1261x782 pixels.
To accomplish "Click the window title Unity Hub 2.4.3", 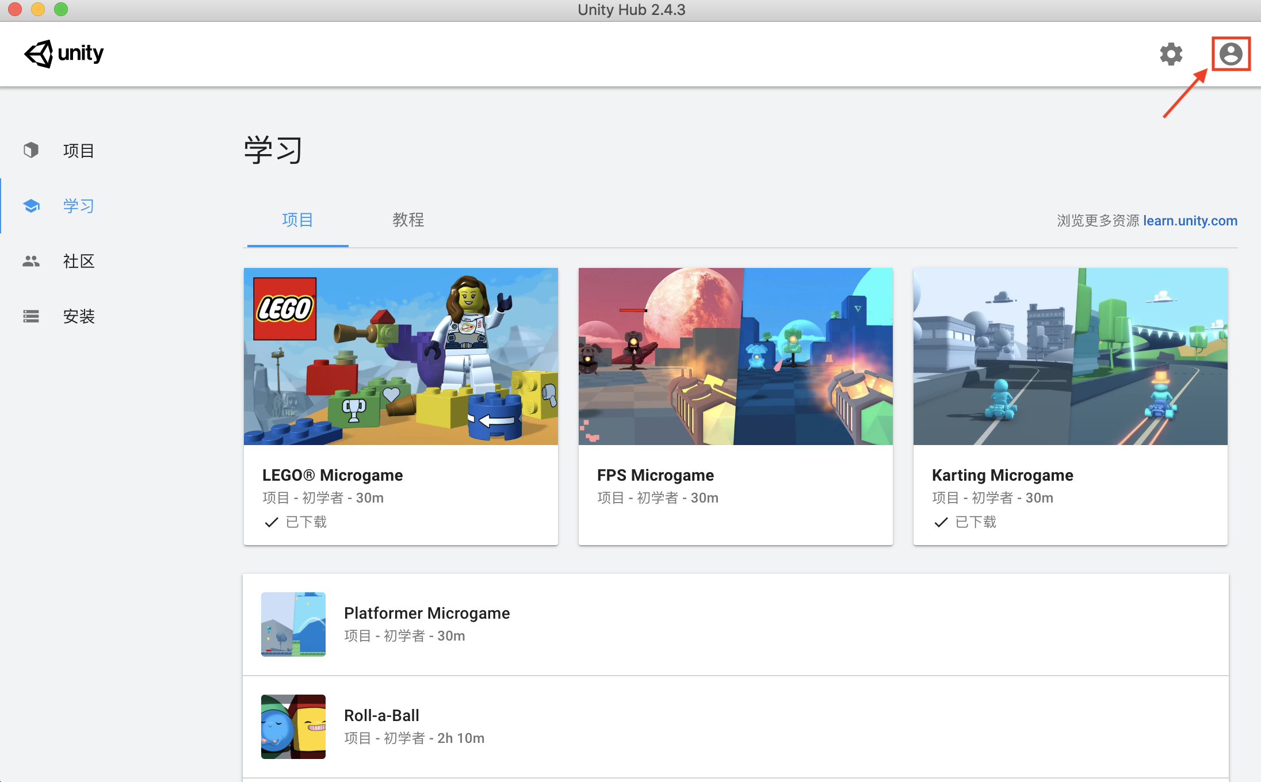I will tap(631, 10).
